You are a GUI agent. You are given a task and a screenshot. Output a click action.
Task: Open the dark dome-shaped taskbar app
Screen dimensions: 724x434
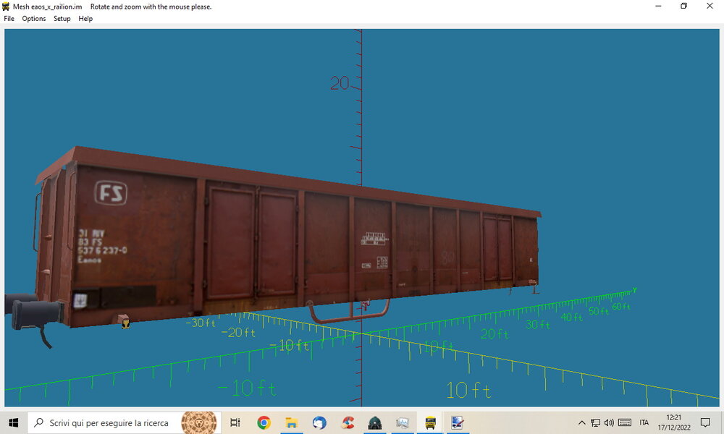coord(375,422)
